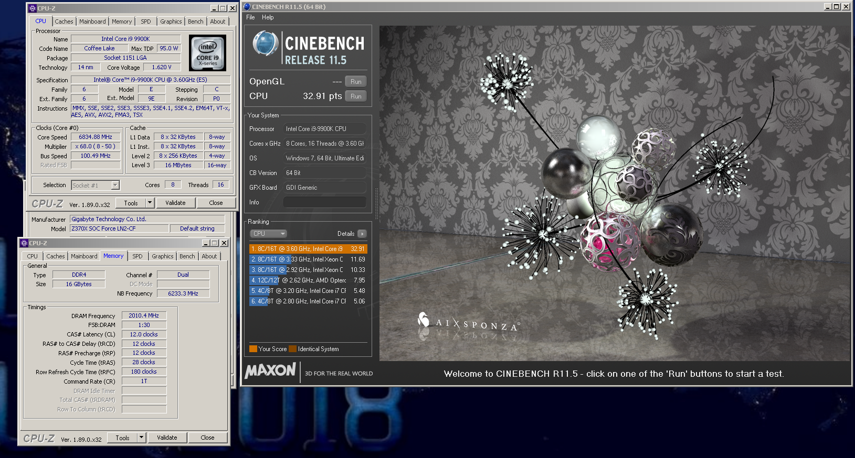The width and height of the screenshot is (855, 458).
Task: Click the Bus Speed value 100.49 MHz
Action: [x=96, y=156]
